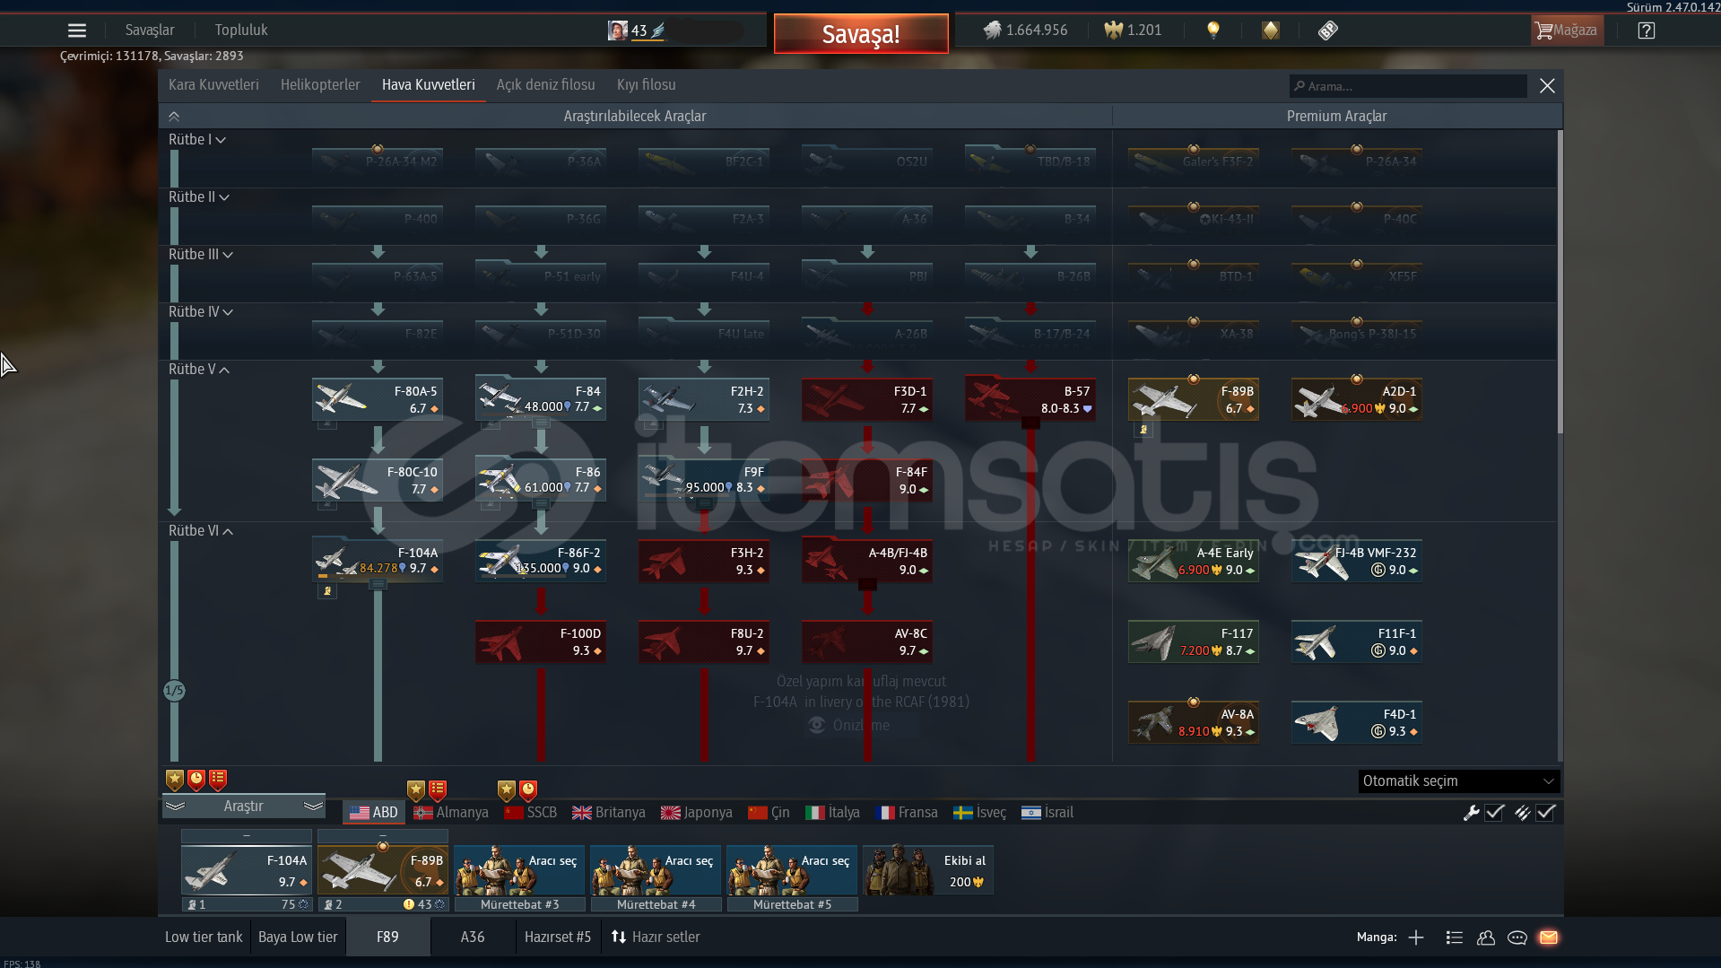Open the lightbulb research points icon

(x=1213, y=31)
